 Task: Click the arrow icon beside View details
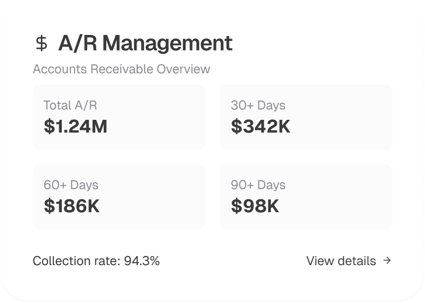tap(387, 260)
